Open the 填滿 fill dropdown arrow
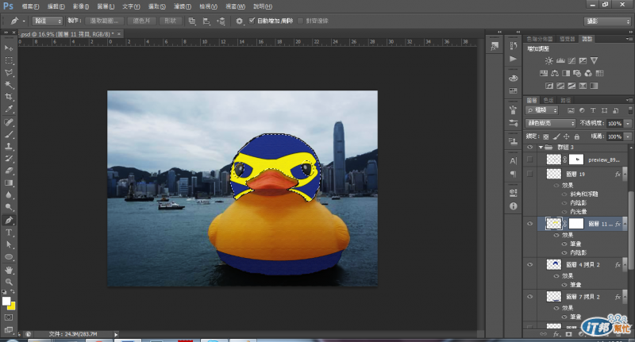 pos(628,136)
